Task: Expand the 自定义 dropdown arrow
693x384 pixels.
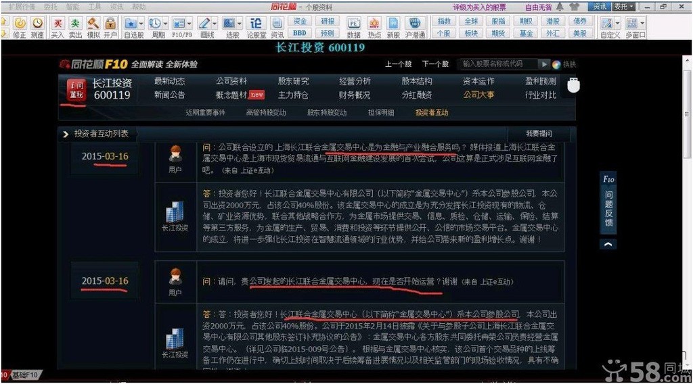Action: coord(617,24)
